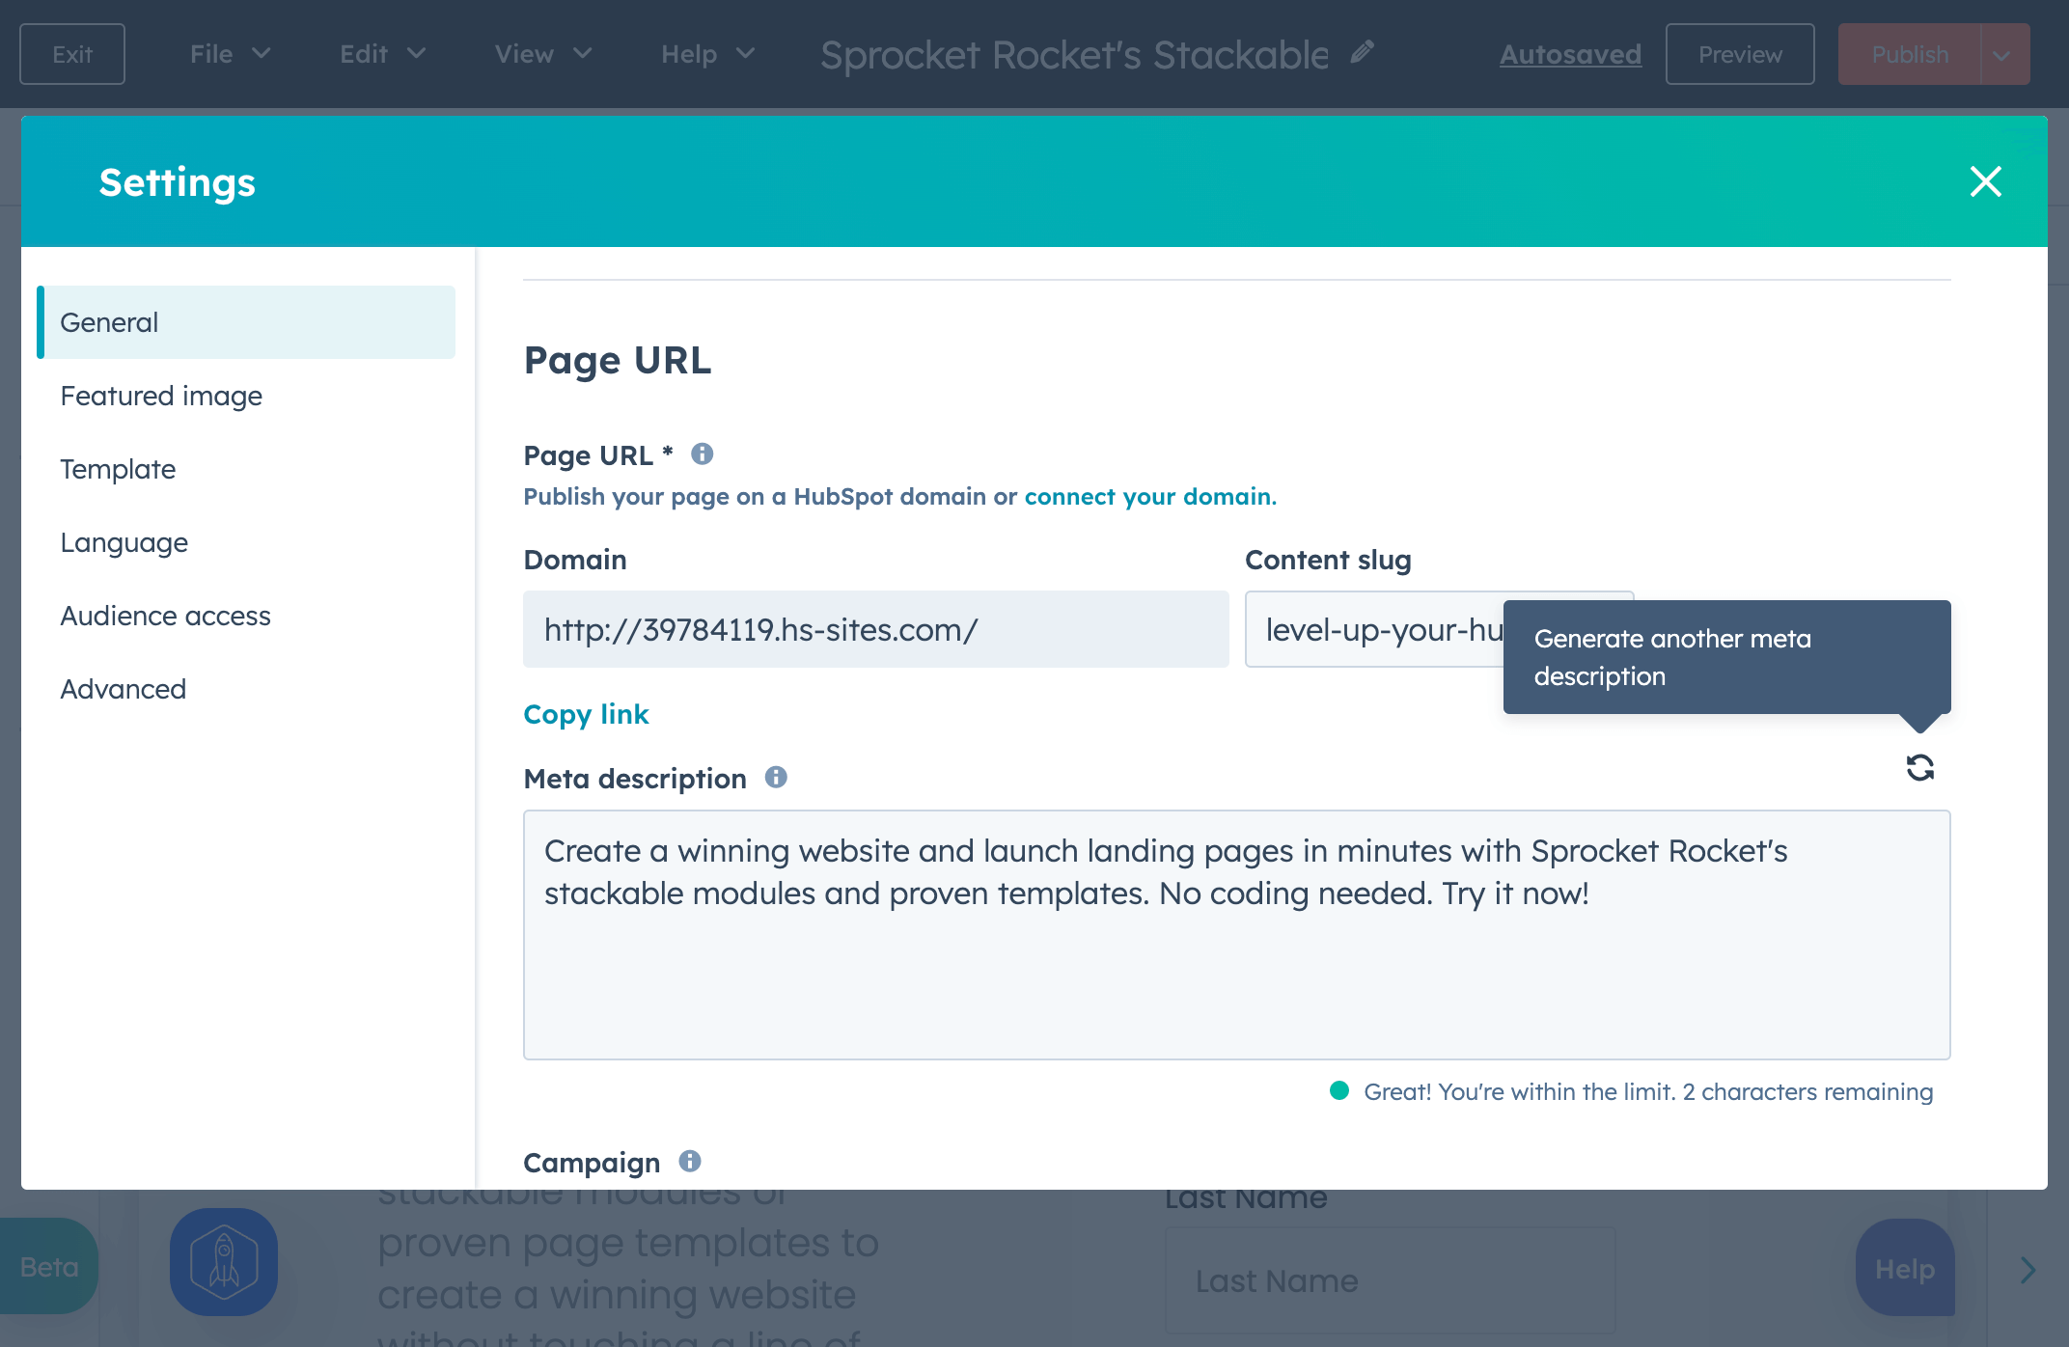Select the Featured image tab

pos(246,396)
